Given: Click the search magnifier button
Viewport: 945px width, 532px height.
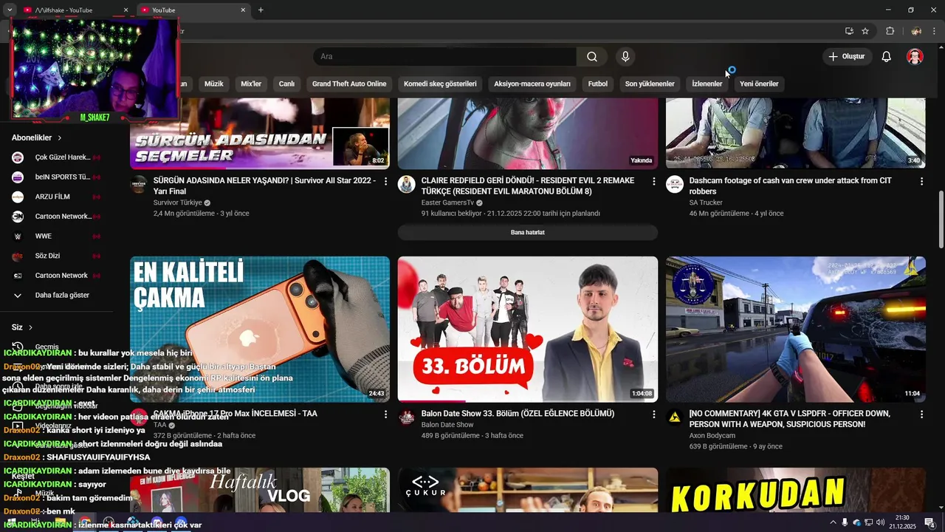Looking at the screenshot, I should click(592, 57).
